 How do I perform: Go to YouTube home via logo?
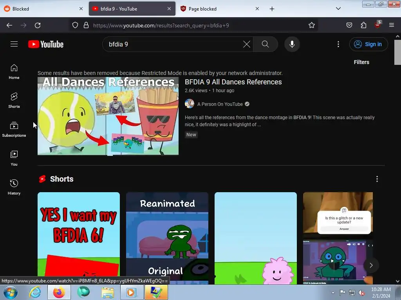(46, 45)
